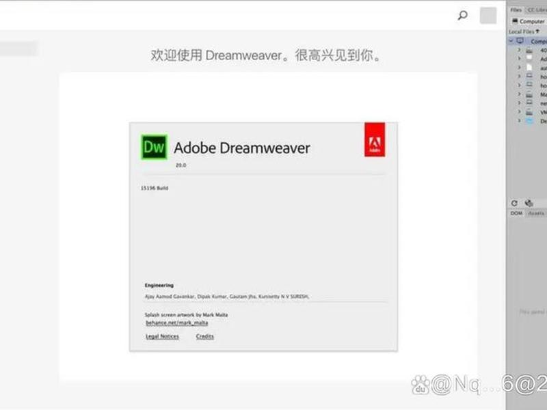Expand the 'De' desktop row
The height and width of the screenshot is (410, 547).
click(519, 121)
